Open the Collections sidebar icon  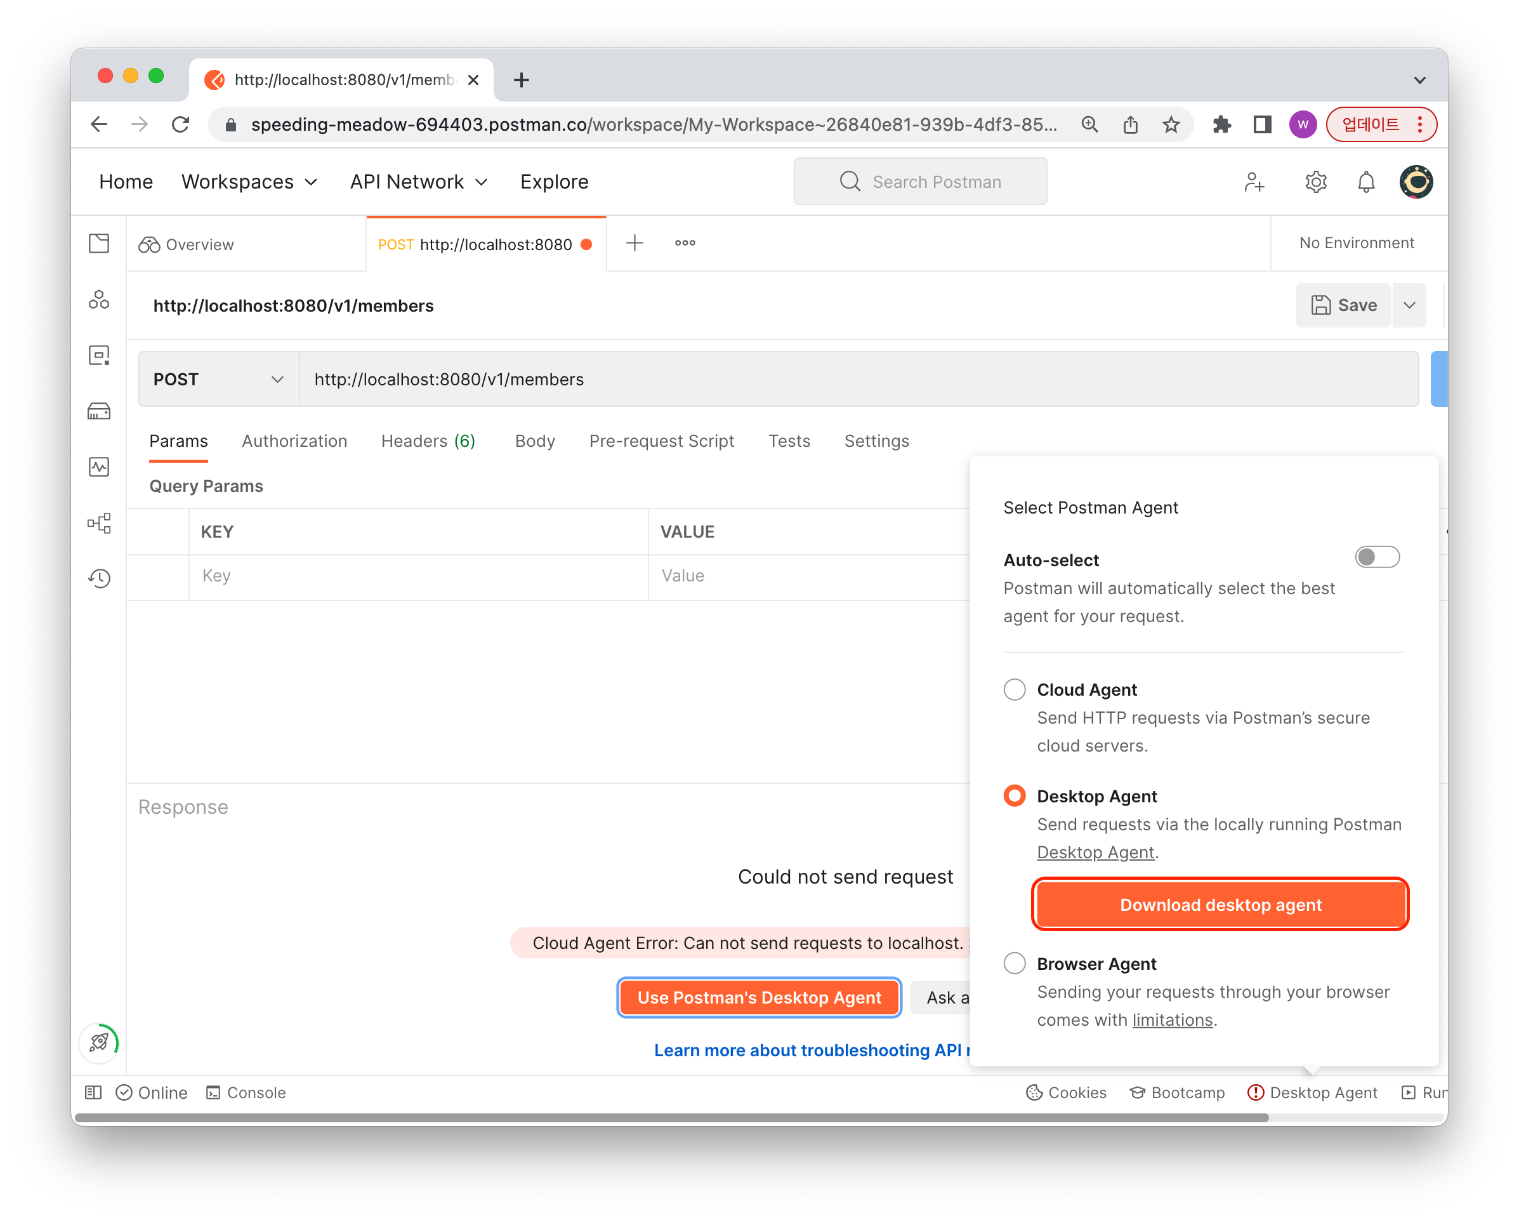coord(98,244)
